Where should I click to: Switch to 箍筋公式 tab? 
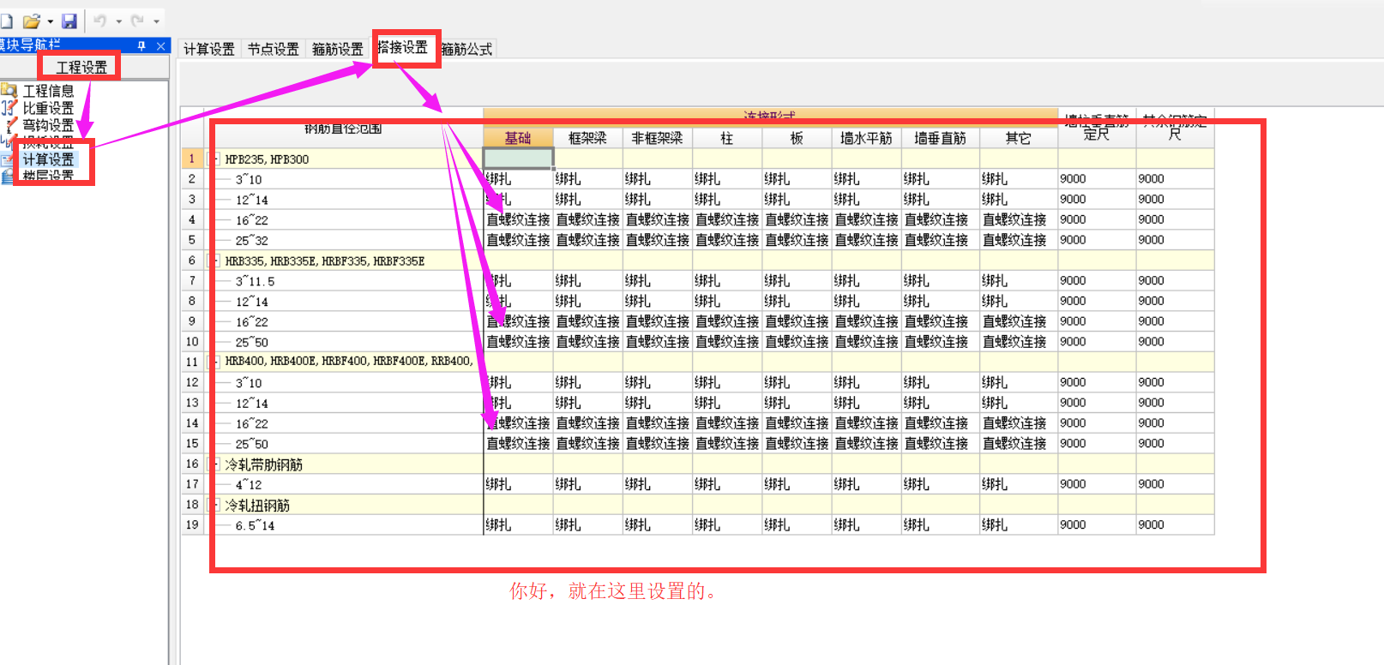click(466, 50)
